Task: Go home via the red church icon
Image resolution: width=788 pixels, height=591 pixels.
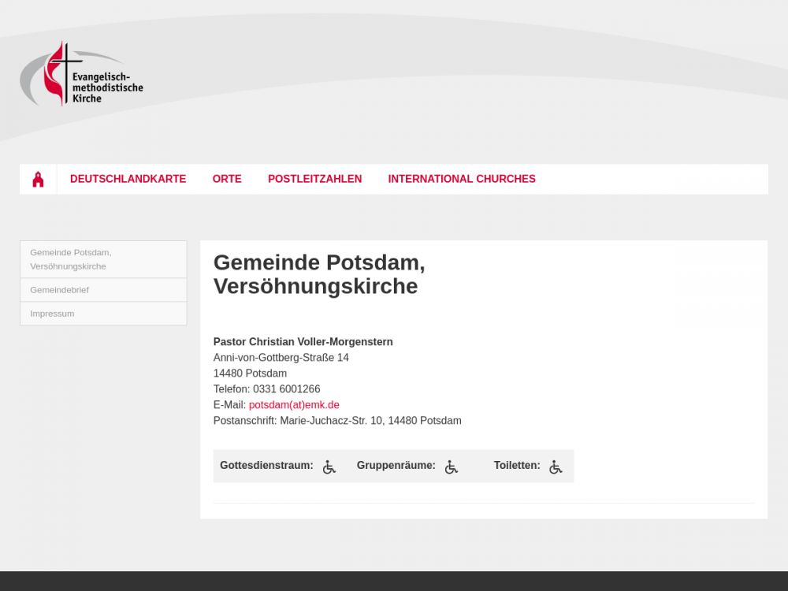Action: tap(38, 180)
